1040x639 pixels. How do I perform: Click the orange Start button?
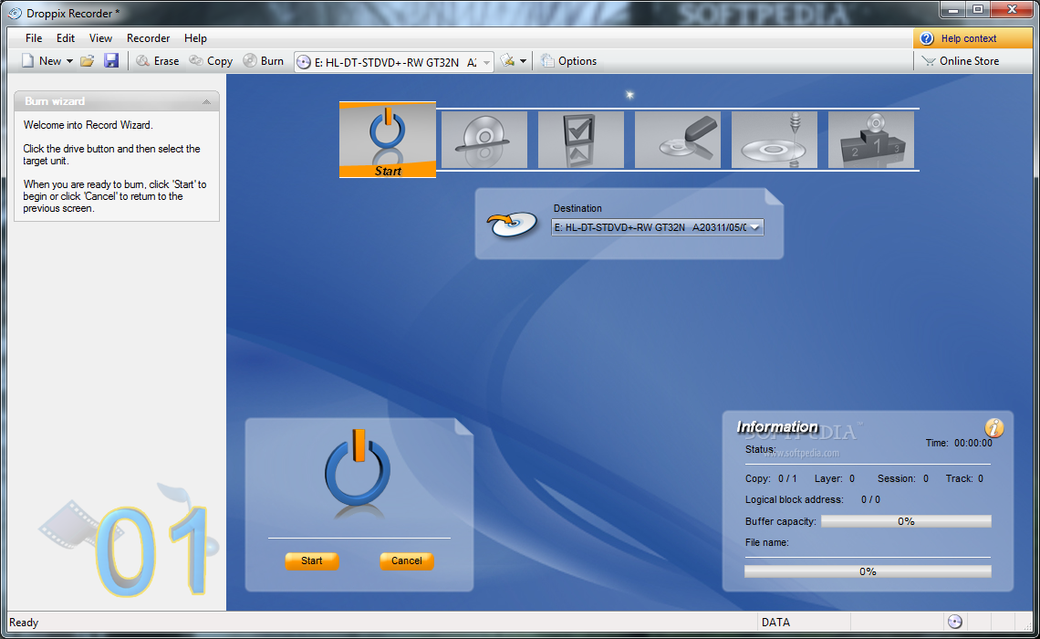(312, 560)
